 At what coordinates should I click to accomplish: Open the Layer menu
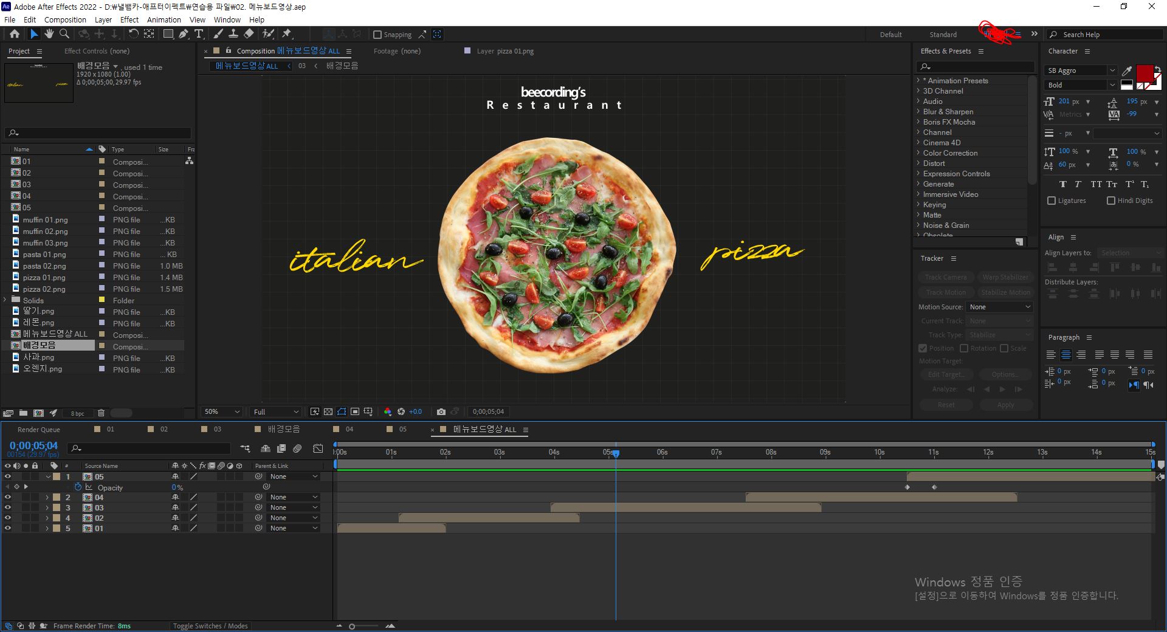pos(103,19)
